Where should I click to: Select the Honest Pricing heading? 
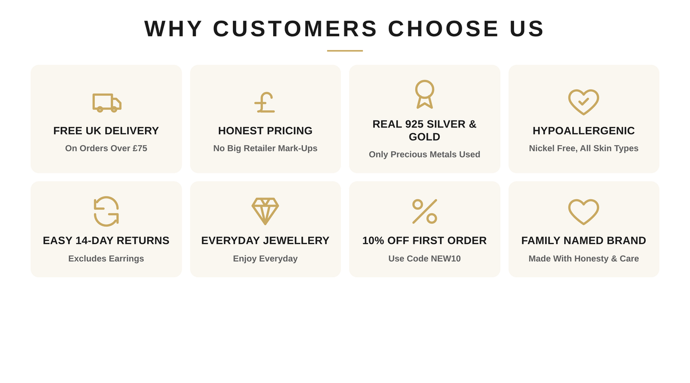point(265,131)
